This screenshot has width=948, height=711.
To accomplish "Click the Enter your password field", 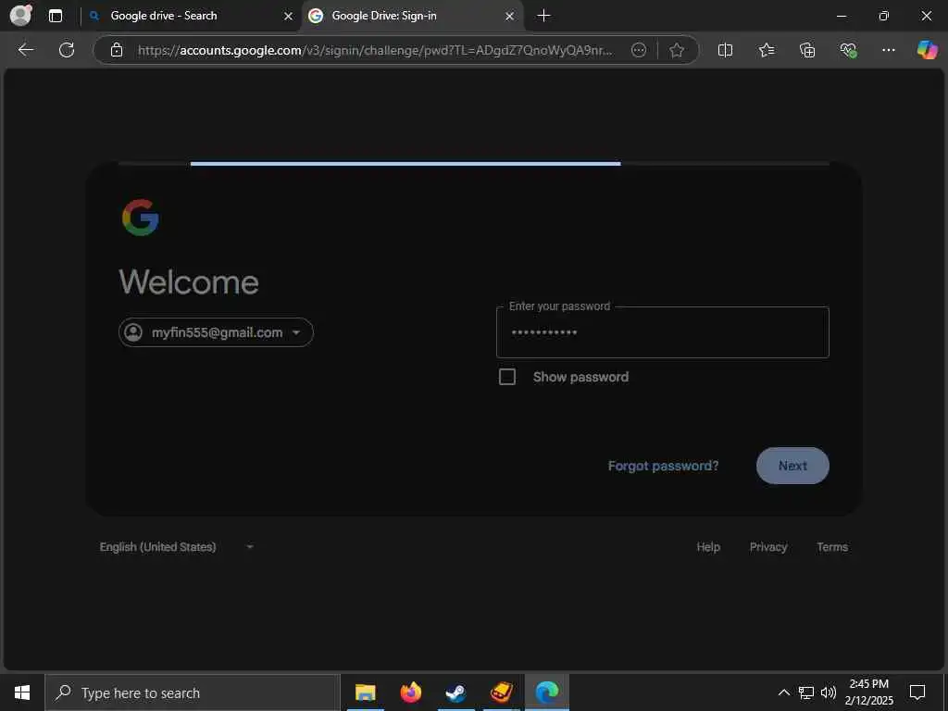I will (x=662, y=332).
